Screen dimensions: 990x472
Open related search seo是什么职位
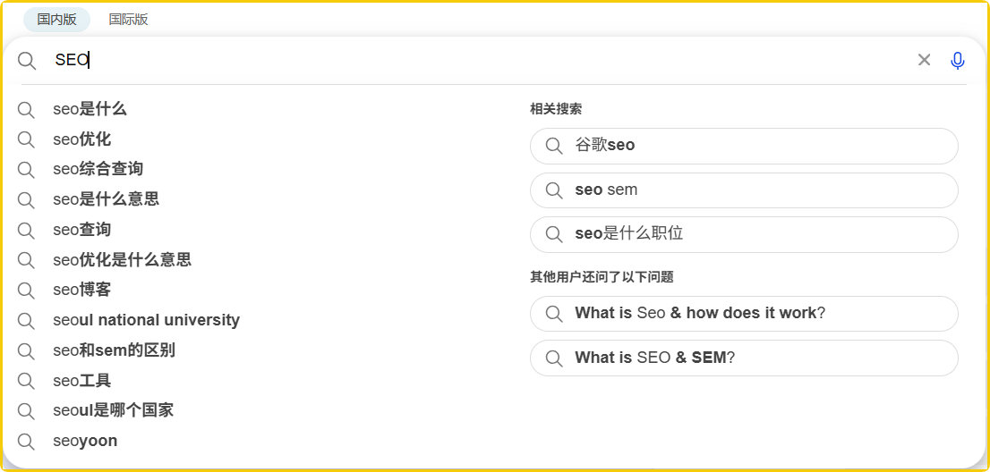click(x=628, y=233)
